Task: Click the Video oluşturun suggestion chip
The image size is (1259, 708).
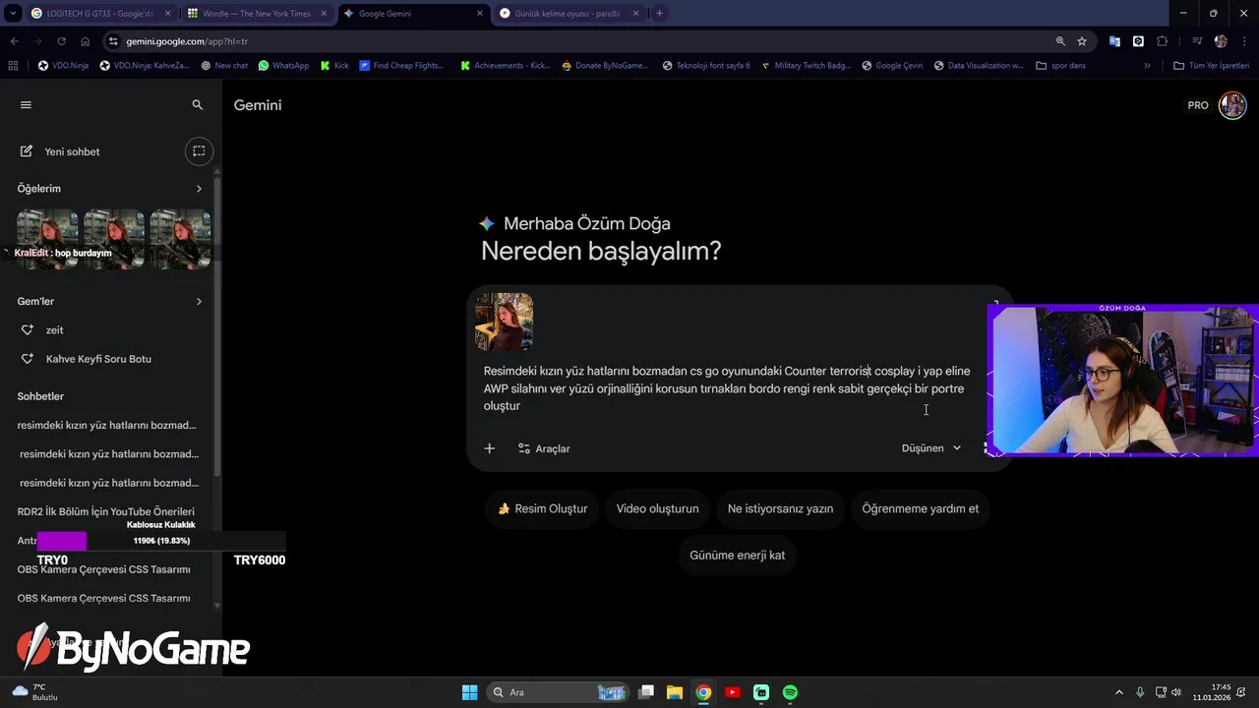Action: (657, 508)
